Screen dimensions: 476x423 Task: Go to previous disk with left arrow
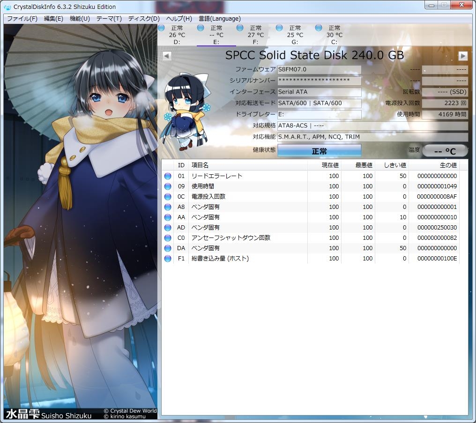[x=167, y=56]
